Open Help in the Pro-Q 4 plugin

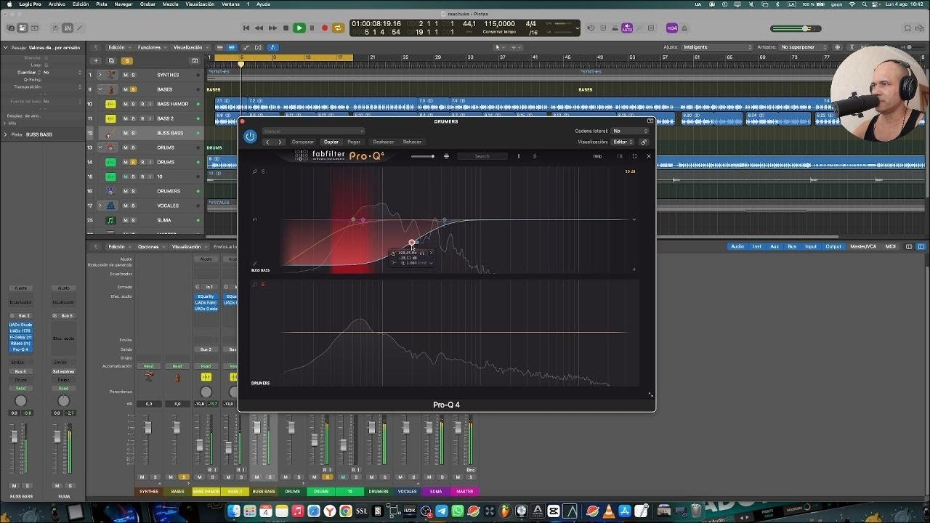[597, 156]
